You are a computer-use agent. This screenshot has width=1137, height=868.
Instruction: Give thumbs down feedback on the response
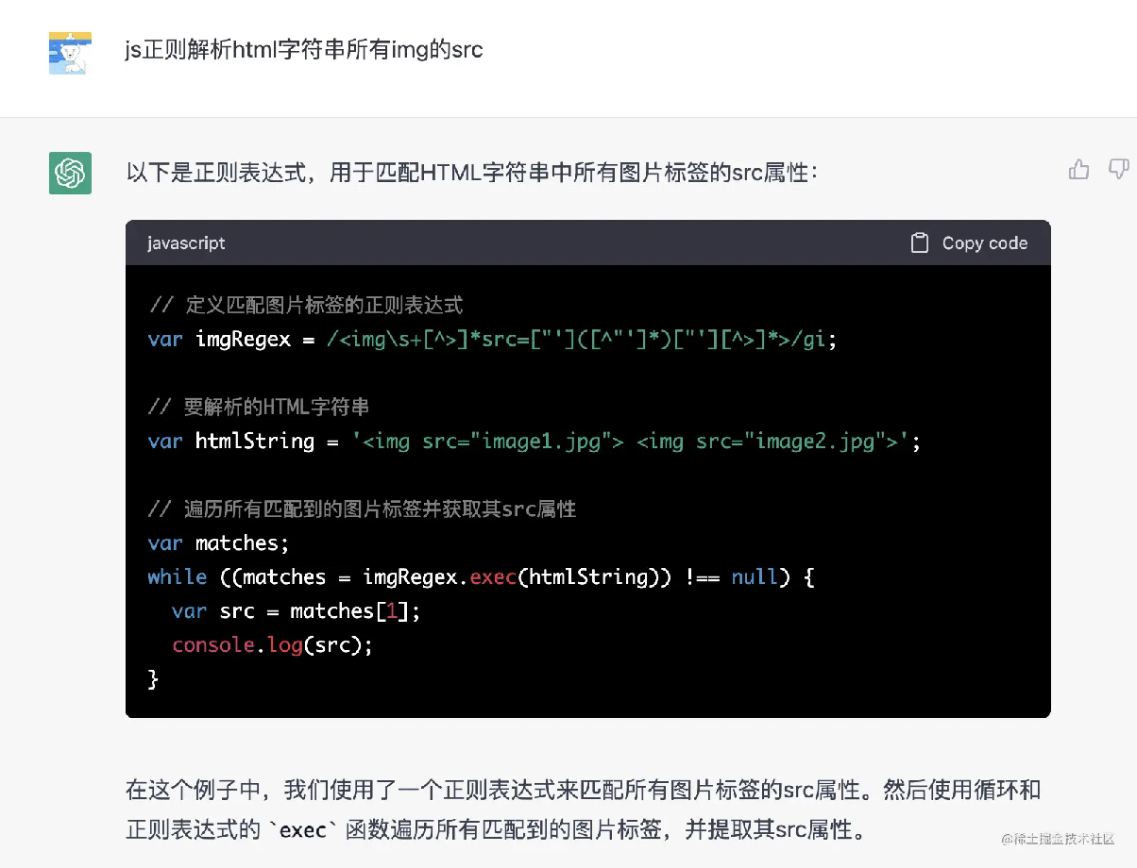click(x=1118, y=169)
